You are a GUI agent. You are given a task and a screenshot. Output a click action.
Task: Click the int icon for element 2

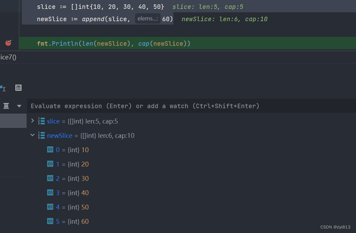coord(50,178)
